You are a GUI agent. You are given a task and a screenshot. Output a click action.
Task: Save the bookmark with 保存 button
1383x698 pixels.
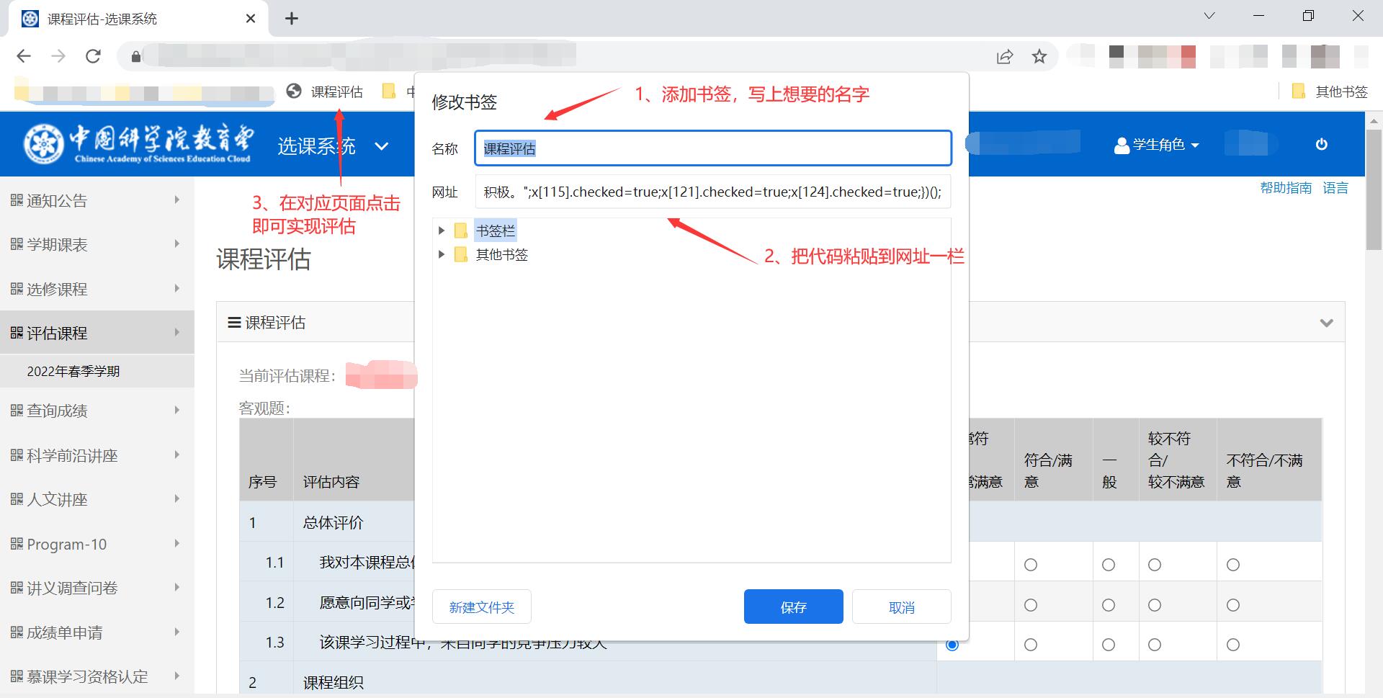[792, 606]
